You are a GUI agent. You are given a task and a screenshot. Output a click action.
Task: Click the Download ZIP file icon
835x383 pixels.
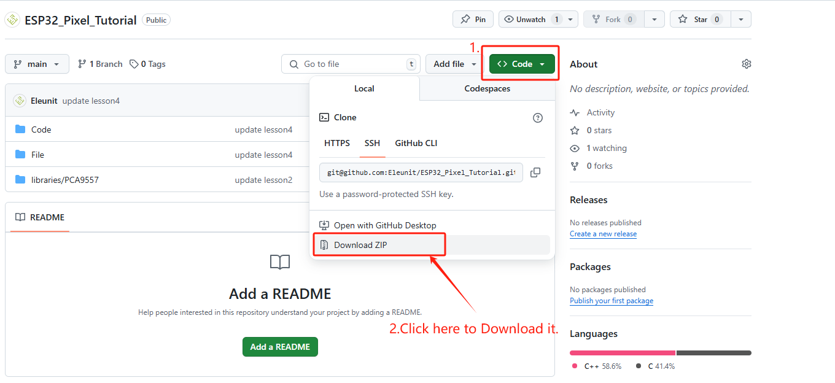[324, 245]
